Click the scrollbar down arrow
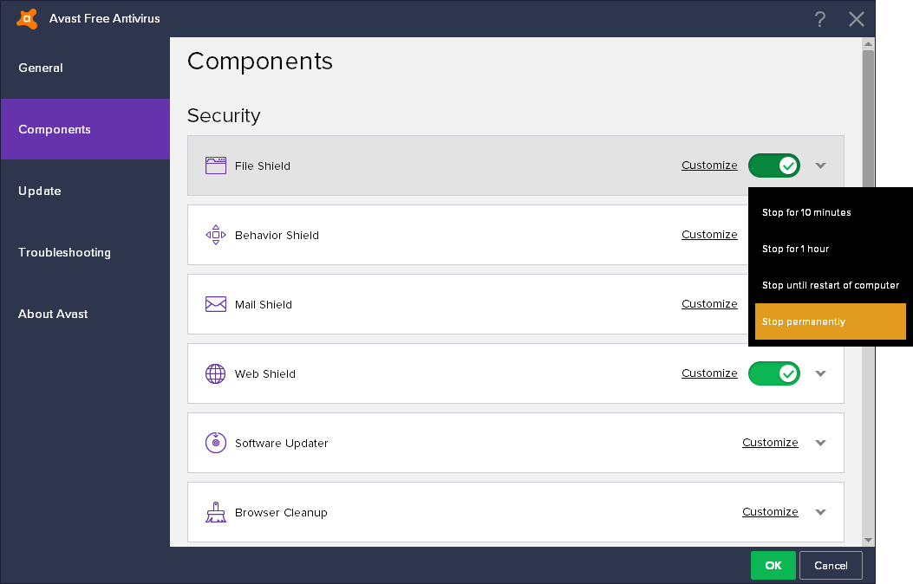Viewport: 913px width, 584px height. point(868,541)
